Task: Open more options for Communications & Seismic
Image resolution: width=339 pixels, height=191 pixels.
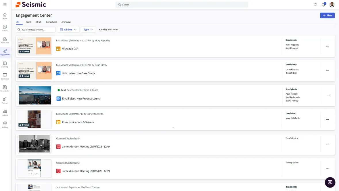Action: click(x=327, y=120)
